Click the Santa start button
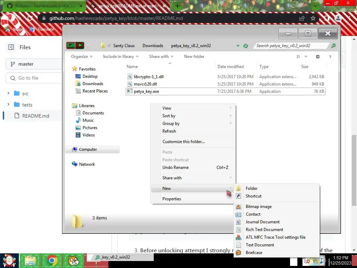 (9, 260)
